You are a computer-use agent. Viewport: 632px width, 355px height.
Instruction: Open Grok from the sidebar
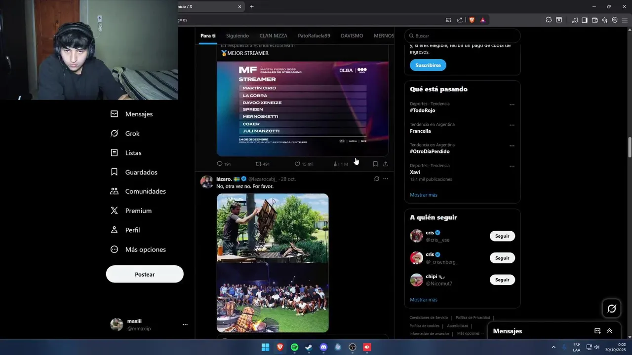[x=125, y=134]
